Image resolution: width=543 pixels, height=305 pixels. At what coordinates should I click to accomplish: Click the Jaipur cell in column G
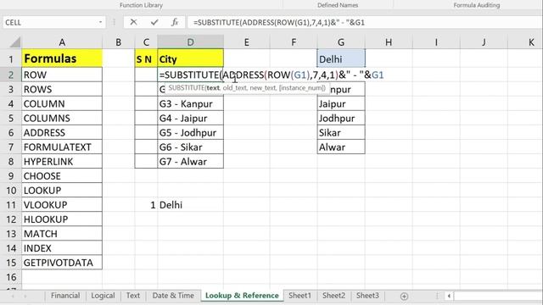click(341, 103)
